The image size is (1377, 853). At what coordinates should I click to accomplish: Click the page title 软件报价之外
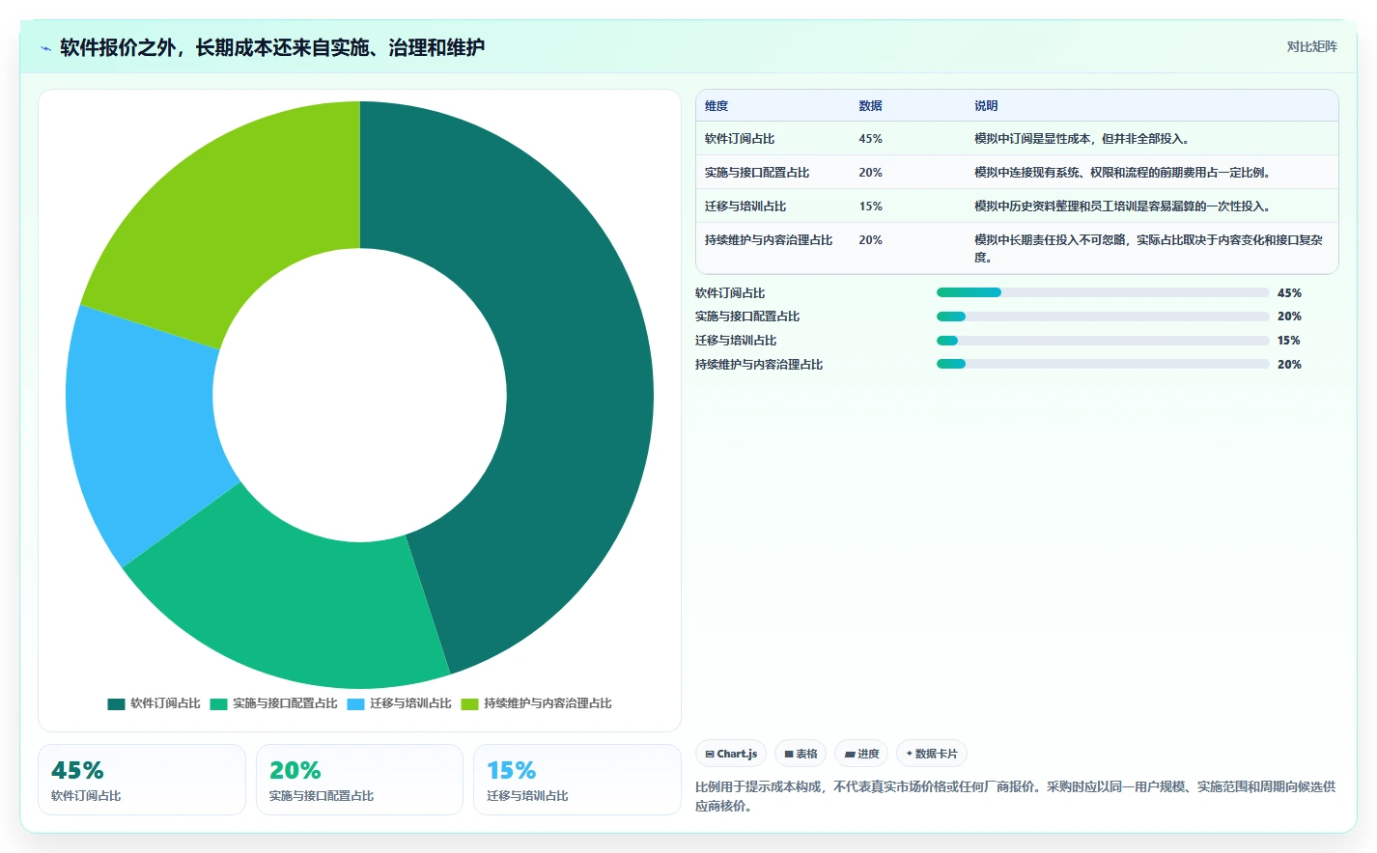[272, 47]
